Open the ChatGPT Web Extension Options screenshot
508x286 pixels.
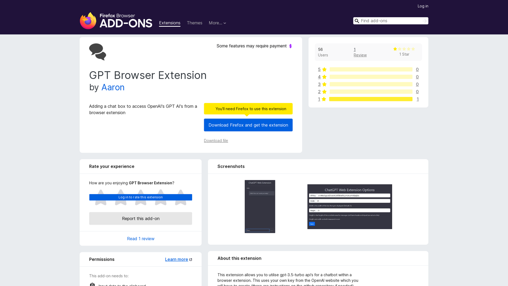click(x=350, y=207)
